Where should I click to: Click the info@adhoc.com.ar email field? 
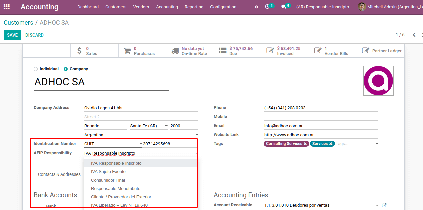[x=321, y=126]
